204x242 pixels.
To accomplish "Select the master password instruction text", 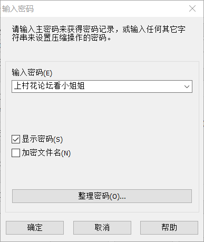I will (x=99, y=33).
